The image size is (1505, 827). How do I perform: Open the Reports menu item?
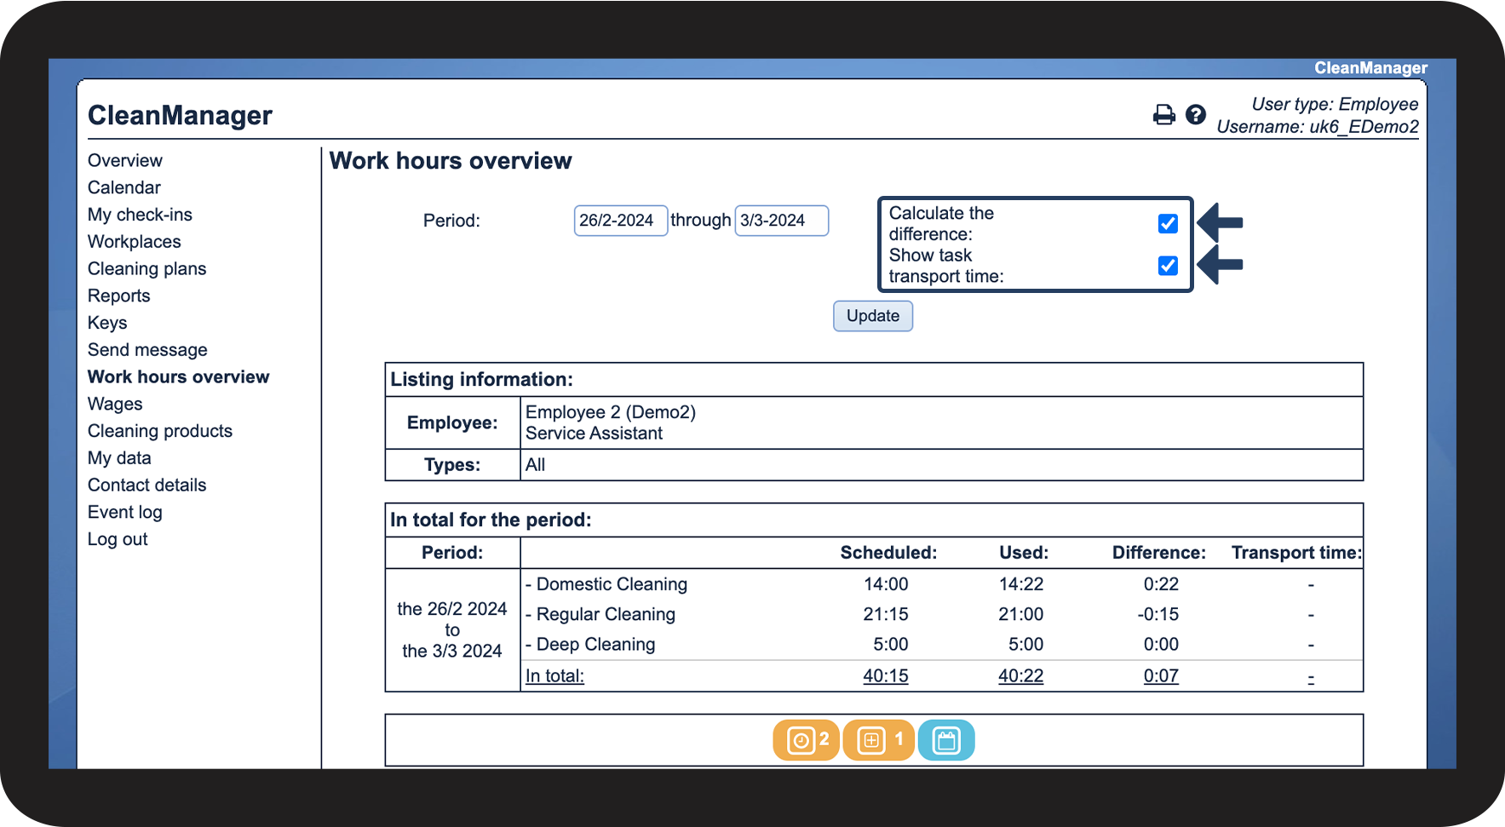click(119, 296)
